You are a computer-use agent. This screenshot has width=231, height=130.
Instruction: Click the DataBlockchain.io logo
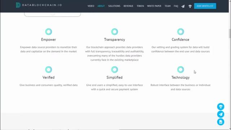click(x=39, y=5)
